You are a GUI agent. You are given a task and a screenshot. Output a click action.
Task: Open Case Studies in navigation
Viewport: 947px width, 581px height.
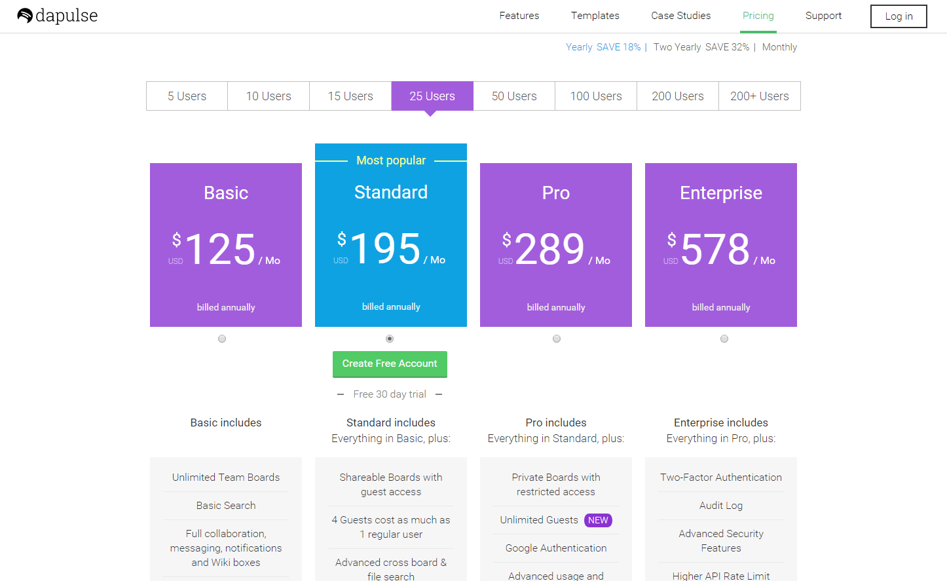click(x=680, y=16)
